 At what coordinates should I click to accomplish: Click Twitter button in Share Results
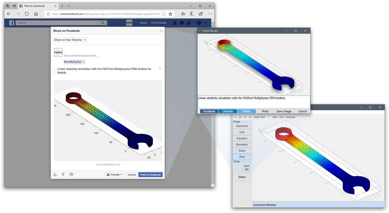(x=246, y=111)
